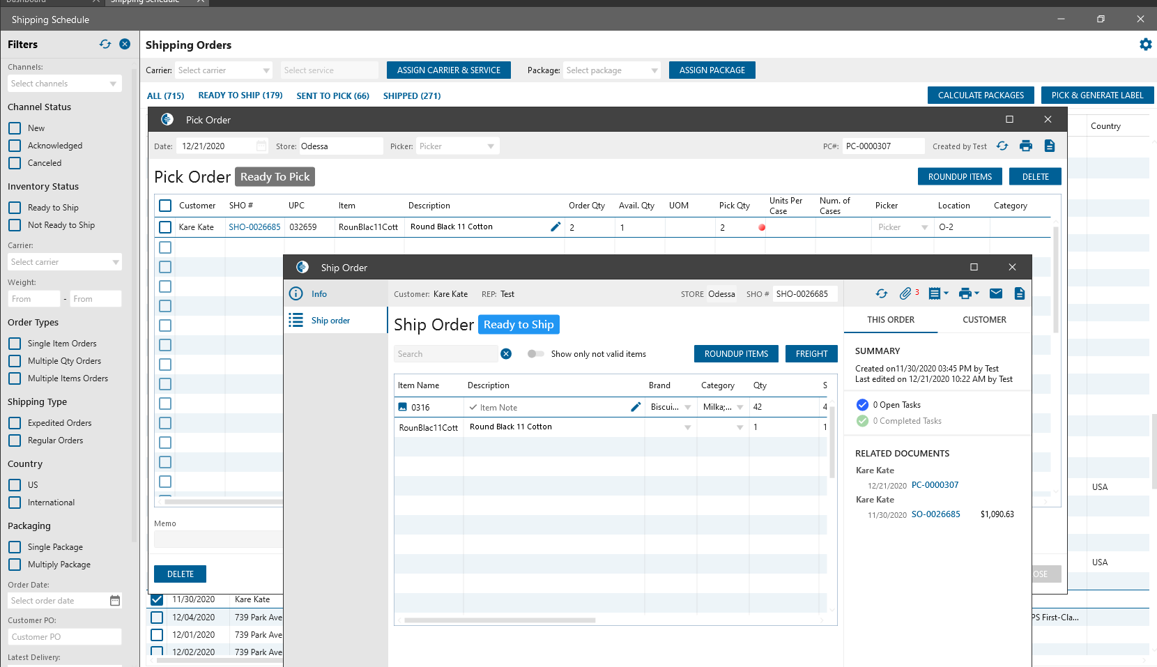Edit description pencil for Round Black 11 Cotton

coord(555,227)
